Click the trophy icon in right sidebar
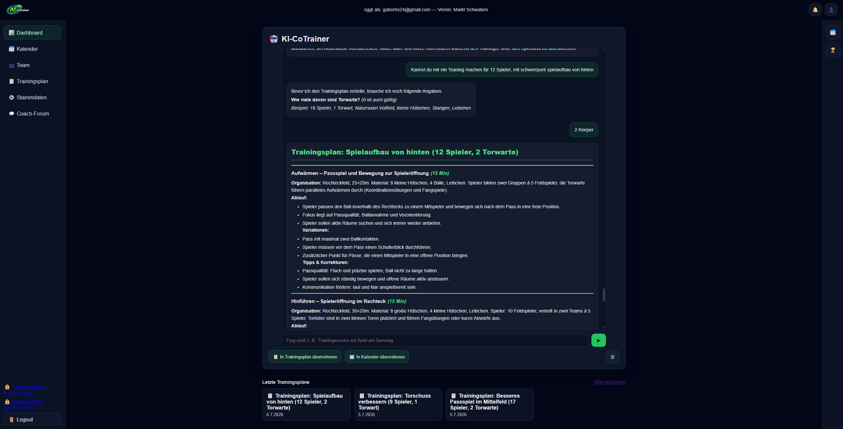 [x=833, y=50]
